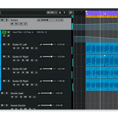Select the Guitar 01 Left audio clip
This screenshot has width=118, height=118.
(x=102, y=48)
